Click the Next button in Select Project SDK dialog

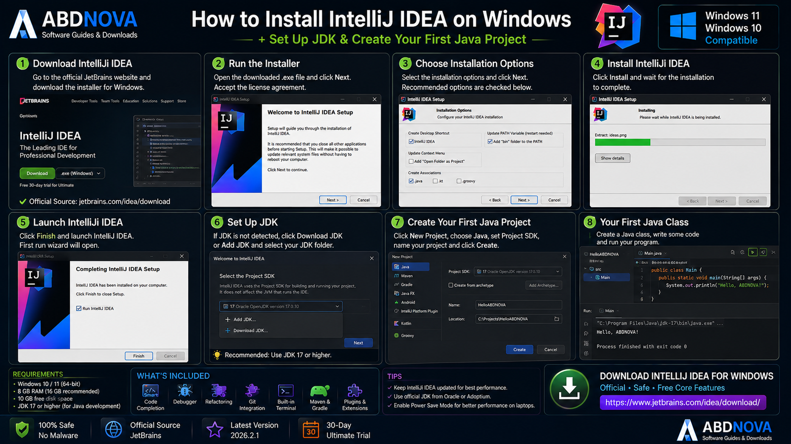pos(358,343)
